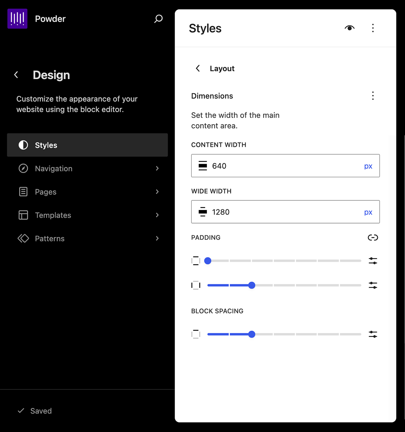This screenshot has height=432, width=405.
Task: Open custom size settings for block spacing
Action: coord(373,334)
